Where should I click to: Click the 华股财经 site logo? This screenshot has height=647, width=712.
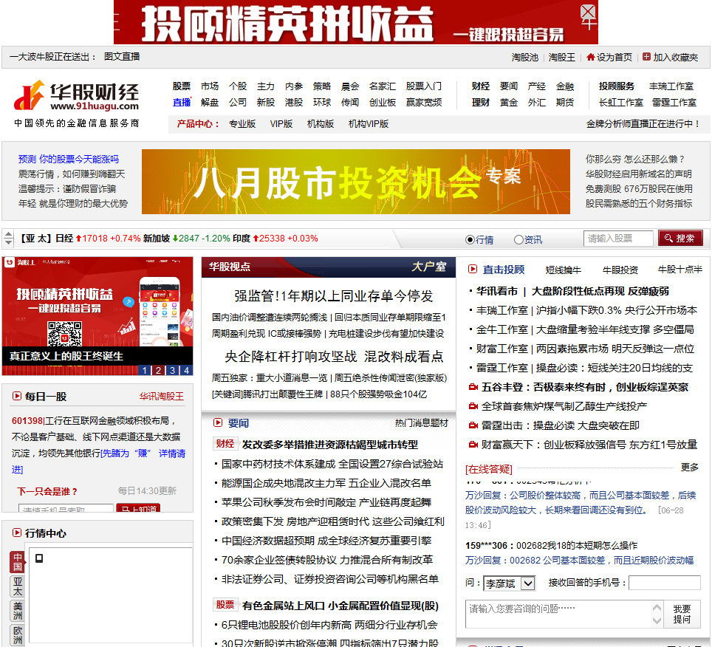click(x=76, y=96)
